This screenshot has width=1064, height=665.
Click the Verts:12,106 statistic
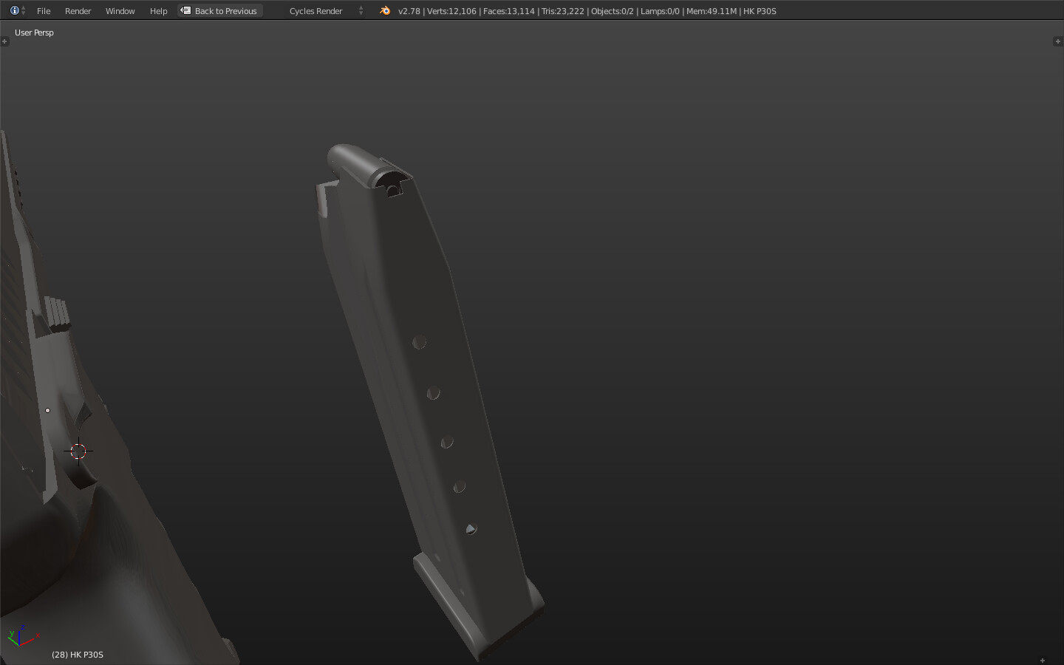pyautogui.click(x=451, y=11)
